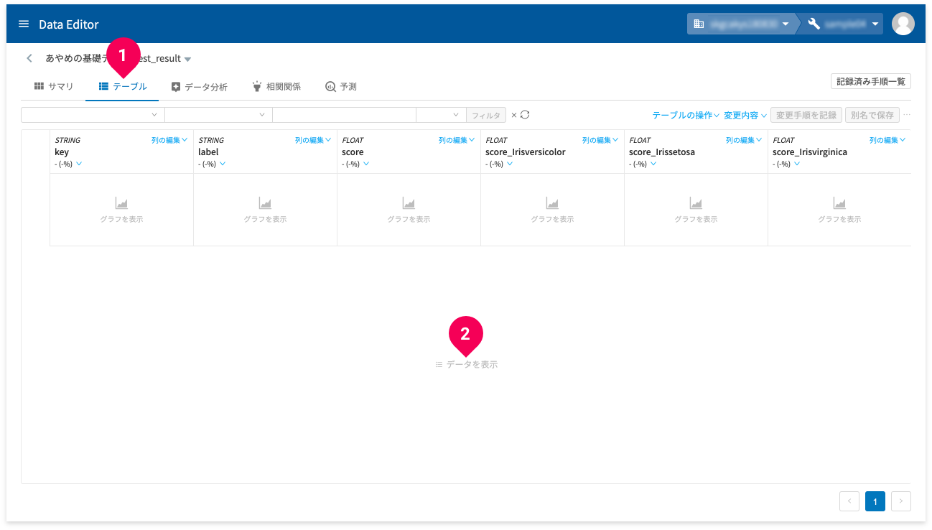This screenshot has height=530, width=932.
Task: Expand - (-%) stats under score_Irisvirginica
Action: pos(797,164)
